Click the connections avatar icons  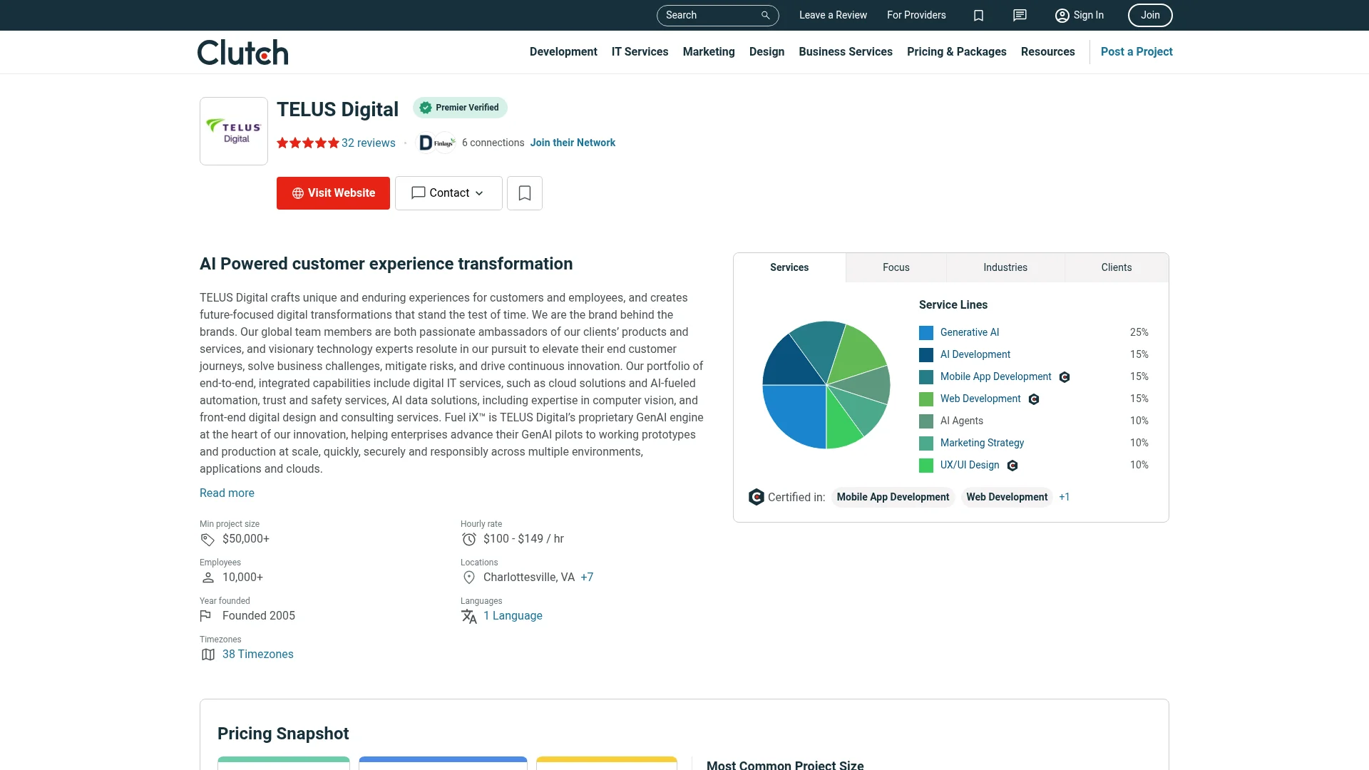pos(436,143)
